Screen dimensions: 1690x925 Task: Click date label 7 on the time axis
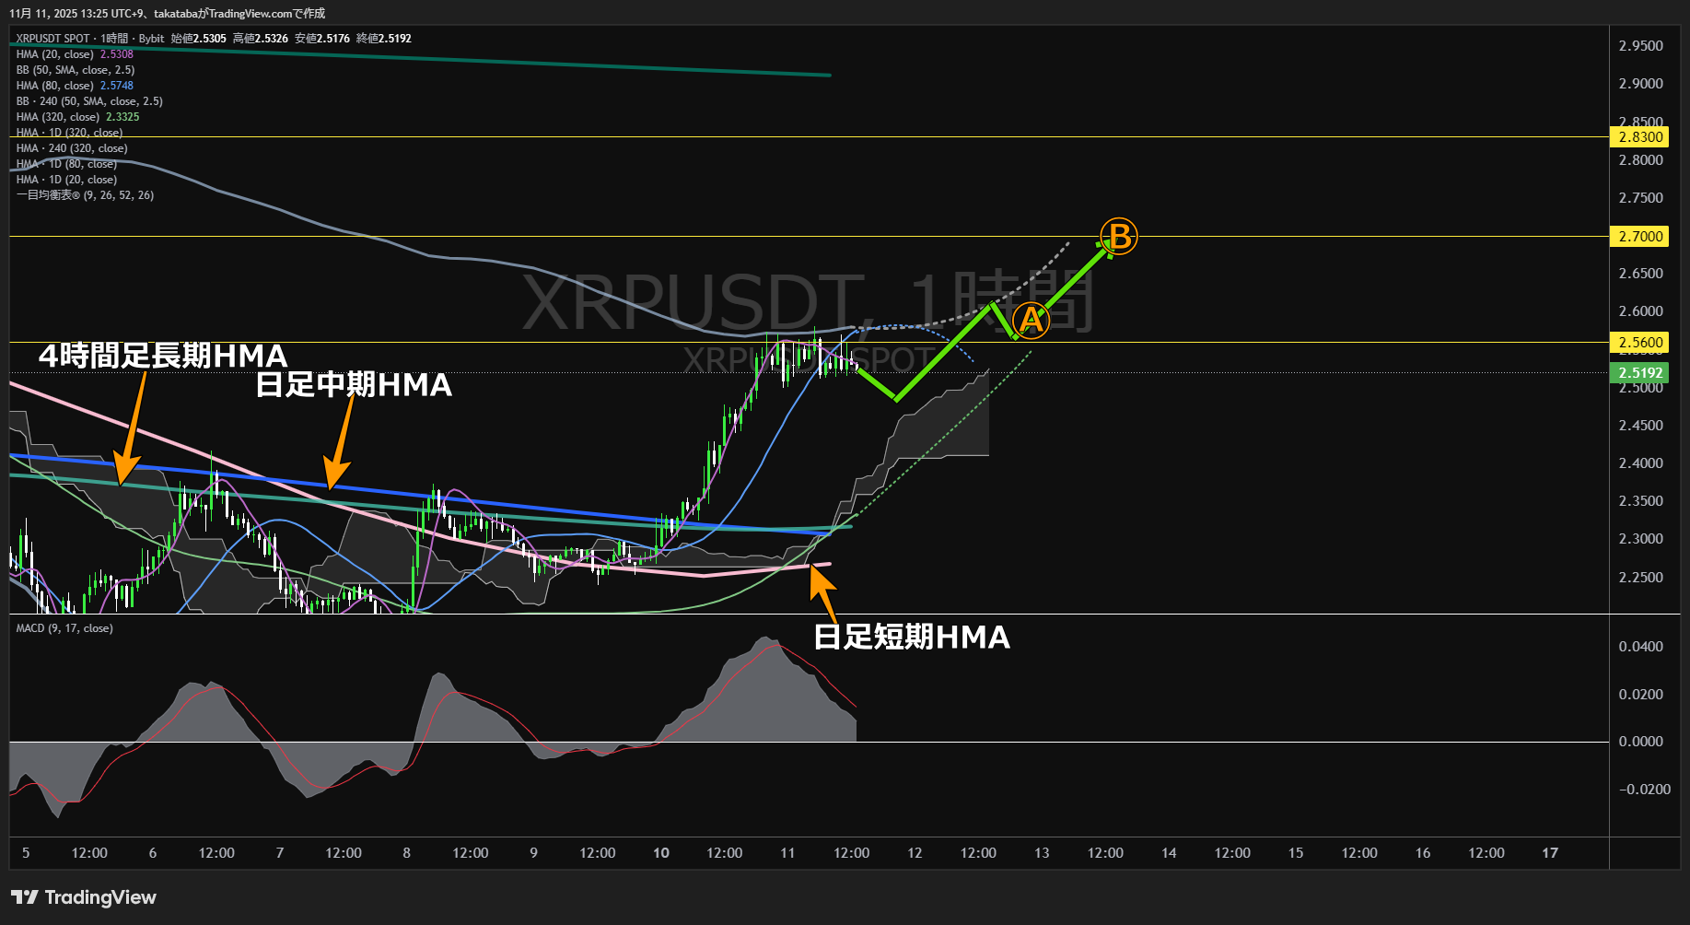[x=280, y=853]
